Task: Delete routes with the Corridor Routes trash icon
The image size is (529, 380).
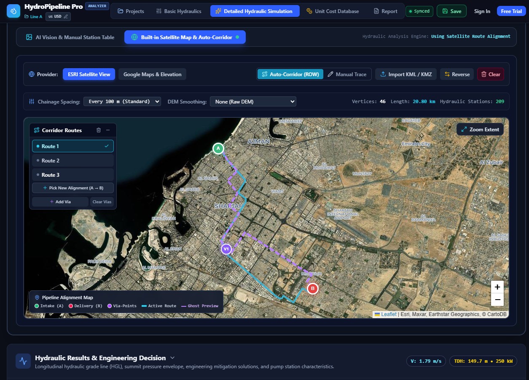Action: (99, 130)
